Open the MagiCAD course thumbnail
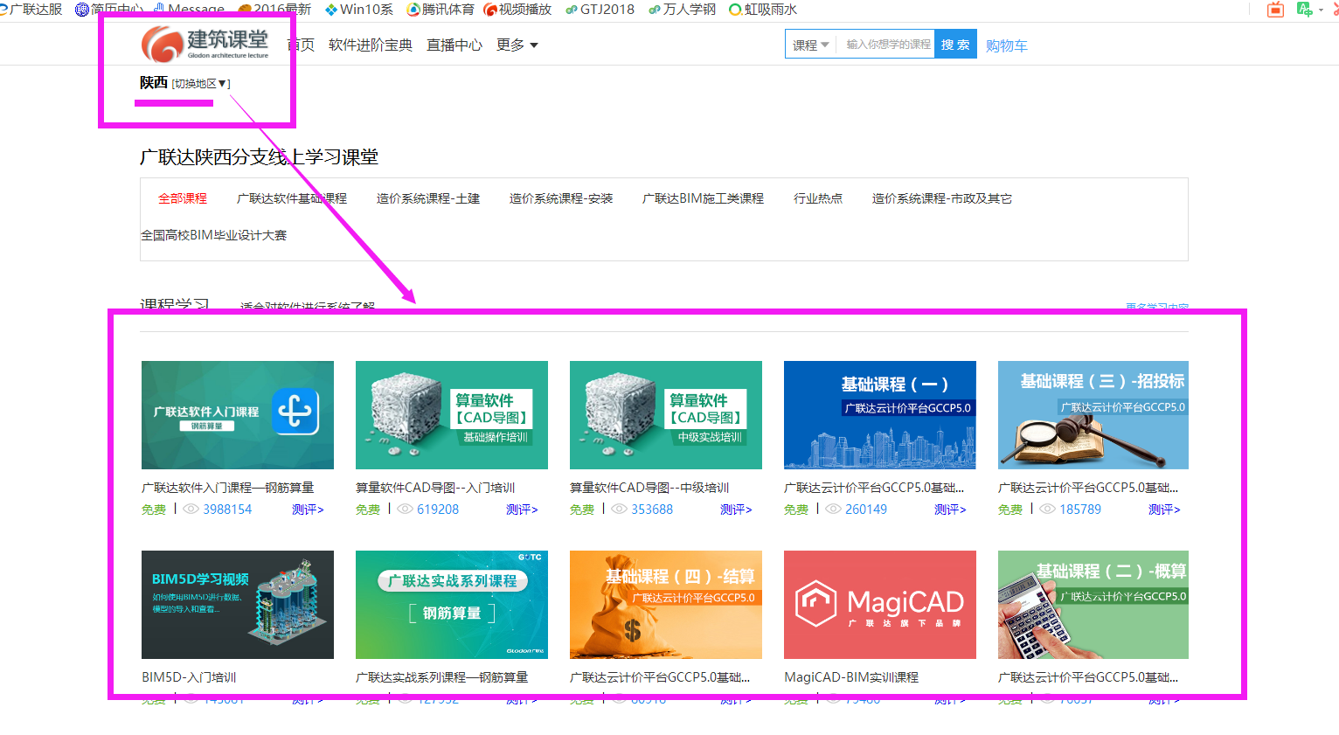This screenshot has width=1339, height=735. point(880,605)
